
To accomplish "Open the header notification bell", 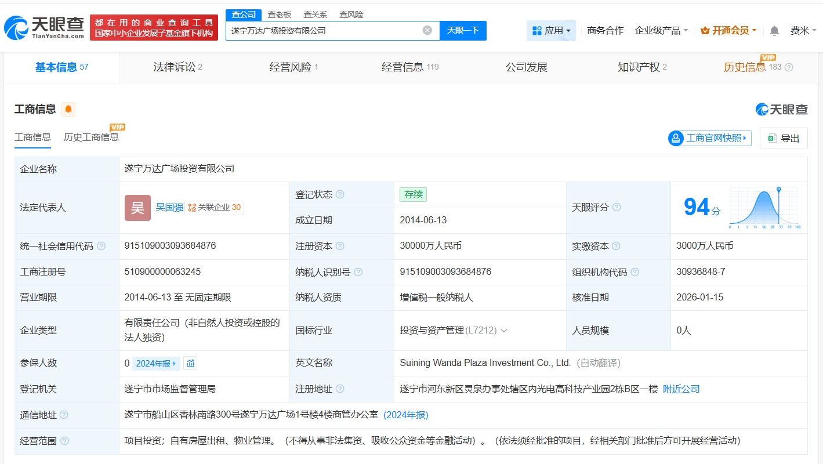I will pyautogui.click(x=774, y=31).
